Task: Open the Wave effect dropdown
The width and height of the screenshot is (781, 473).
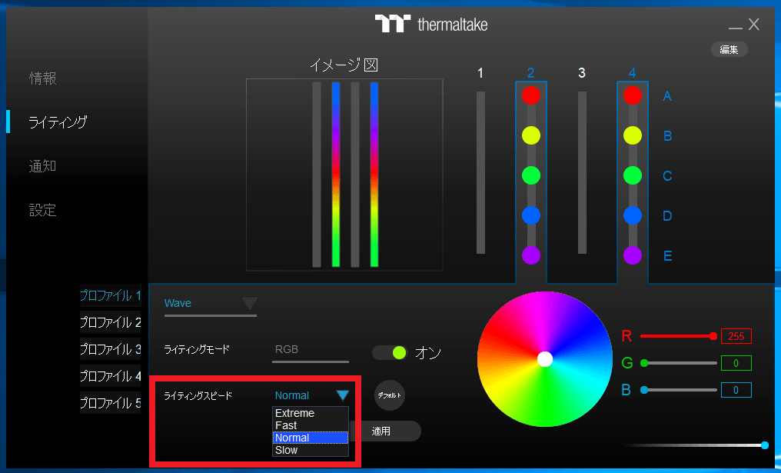Action: click(x=210, y=304)
